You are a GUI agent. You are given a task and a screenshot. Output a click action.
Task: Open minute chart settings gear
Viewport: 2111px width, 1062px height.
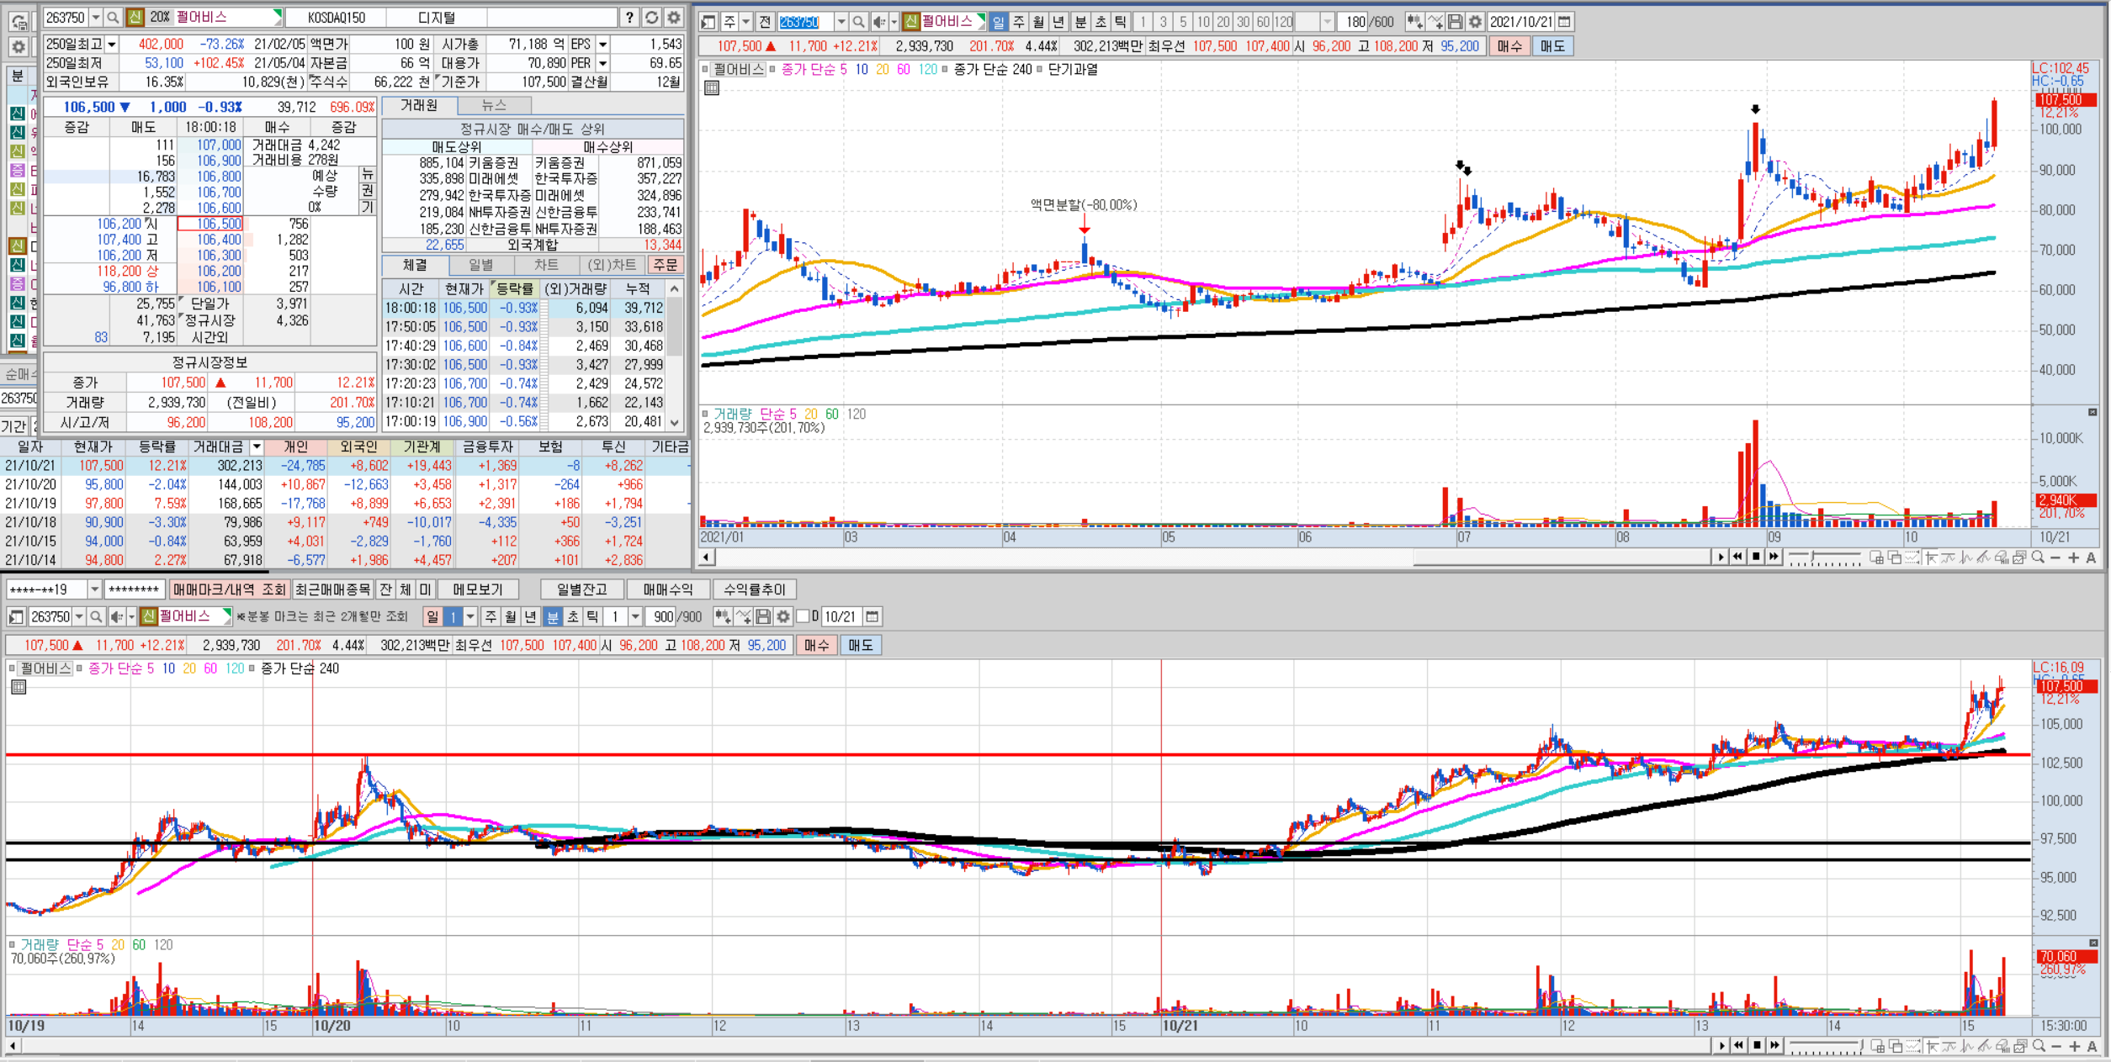coord(783,617)
